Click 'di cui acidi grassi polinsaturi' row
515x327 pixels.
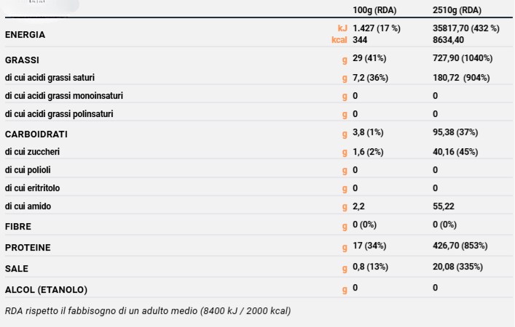(x=59, y=113)
